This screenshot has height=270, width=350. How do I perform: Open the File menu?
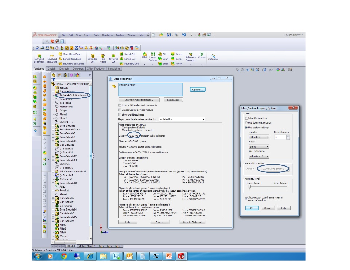(x=63, y=35)
